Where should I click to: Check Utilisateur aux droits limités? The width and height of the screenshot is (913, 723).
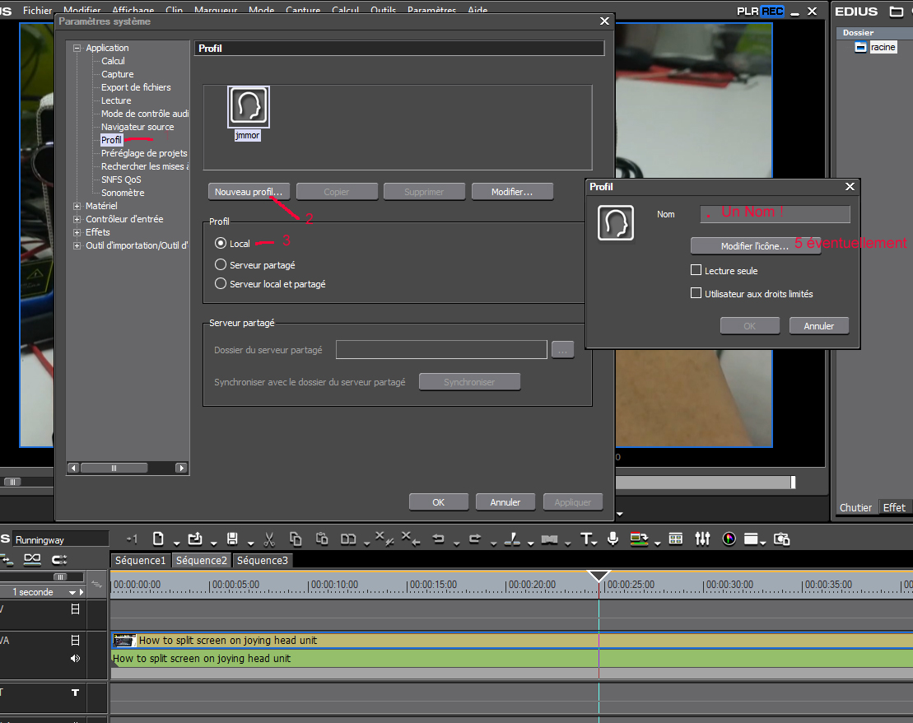tap(696, 293)
